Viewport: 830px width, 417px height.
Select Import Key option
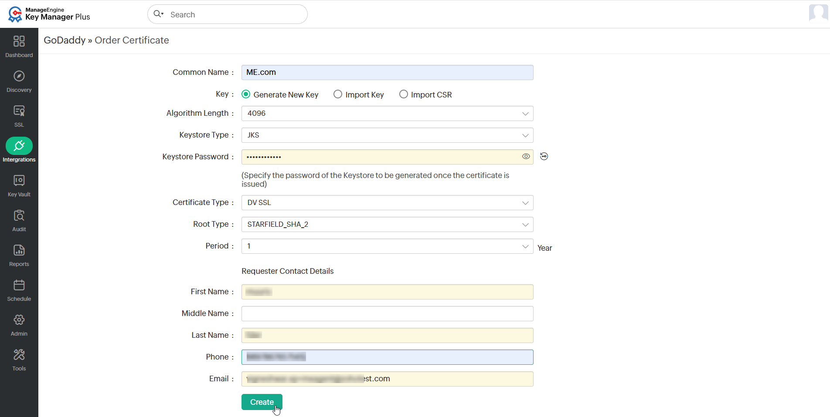[338, 94]
